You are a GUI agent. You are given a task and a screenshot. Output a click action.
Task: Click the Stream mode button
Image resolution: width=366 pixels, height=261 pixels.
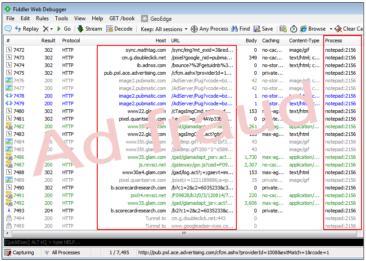[x=90, y=29]
